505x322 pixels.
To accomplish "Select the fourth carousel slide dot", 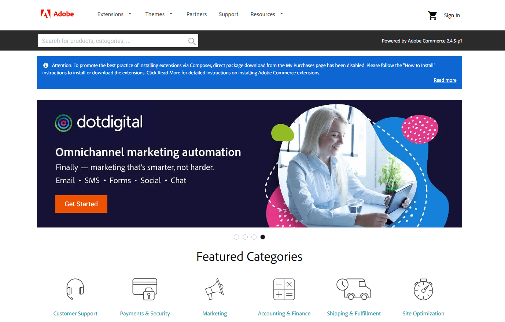I will click(263, 237).
